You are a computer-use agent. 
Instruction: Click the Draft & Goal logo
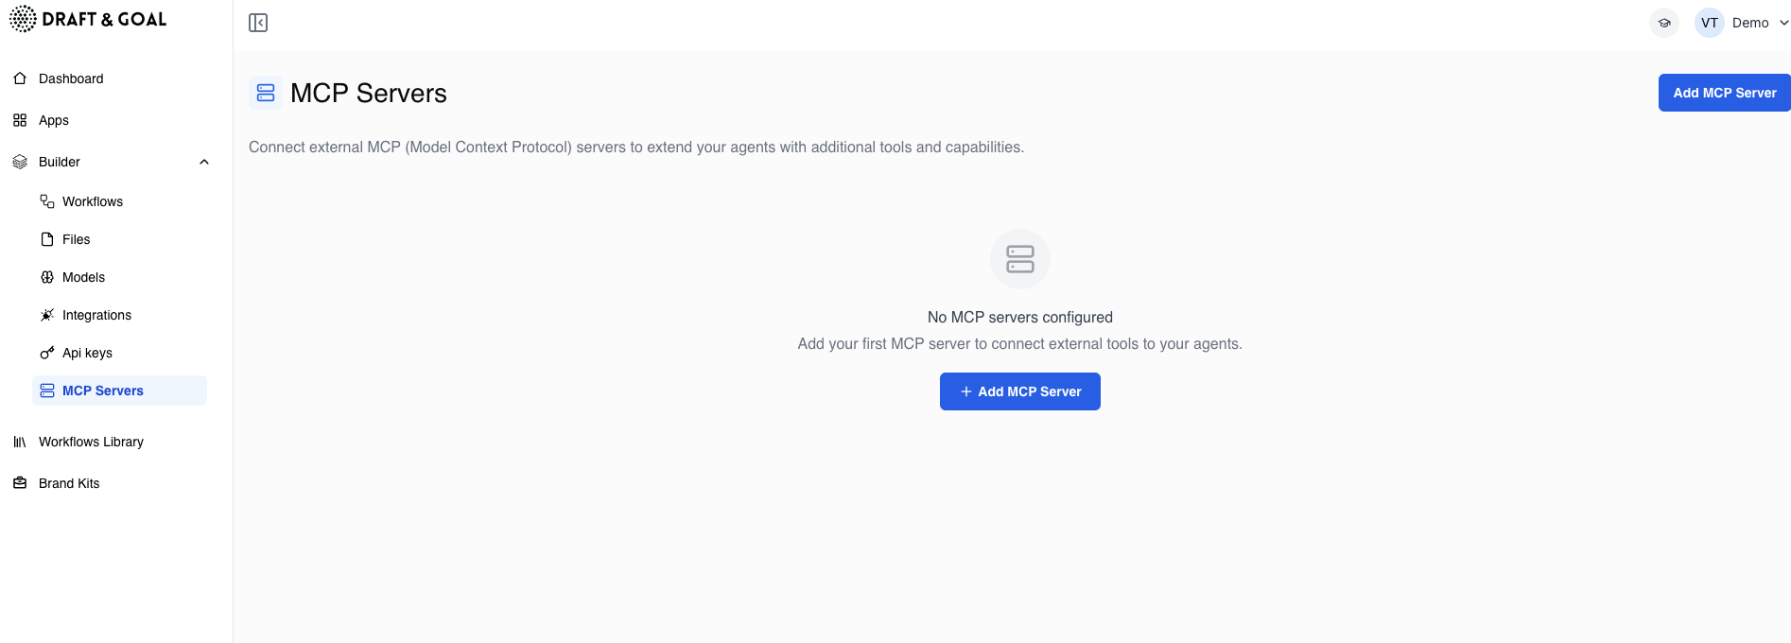tap(87, 18)
